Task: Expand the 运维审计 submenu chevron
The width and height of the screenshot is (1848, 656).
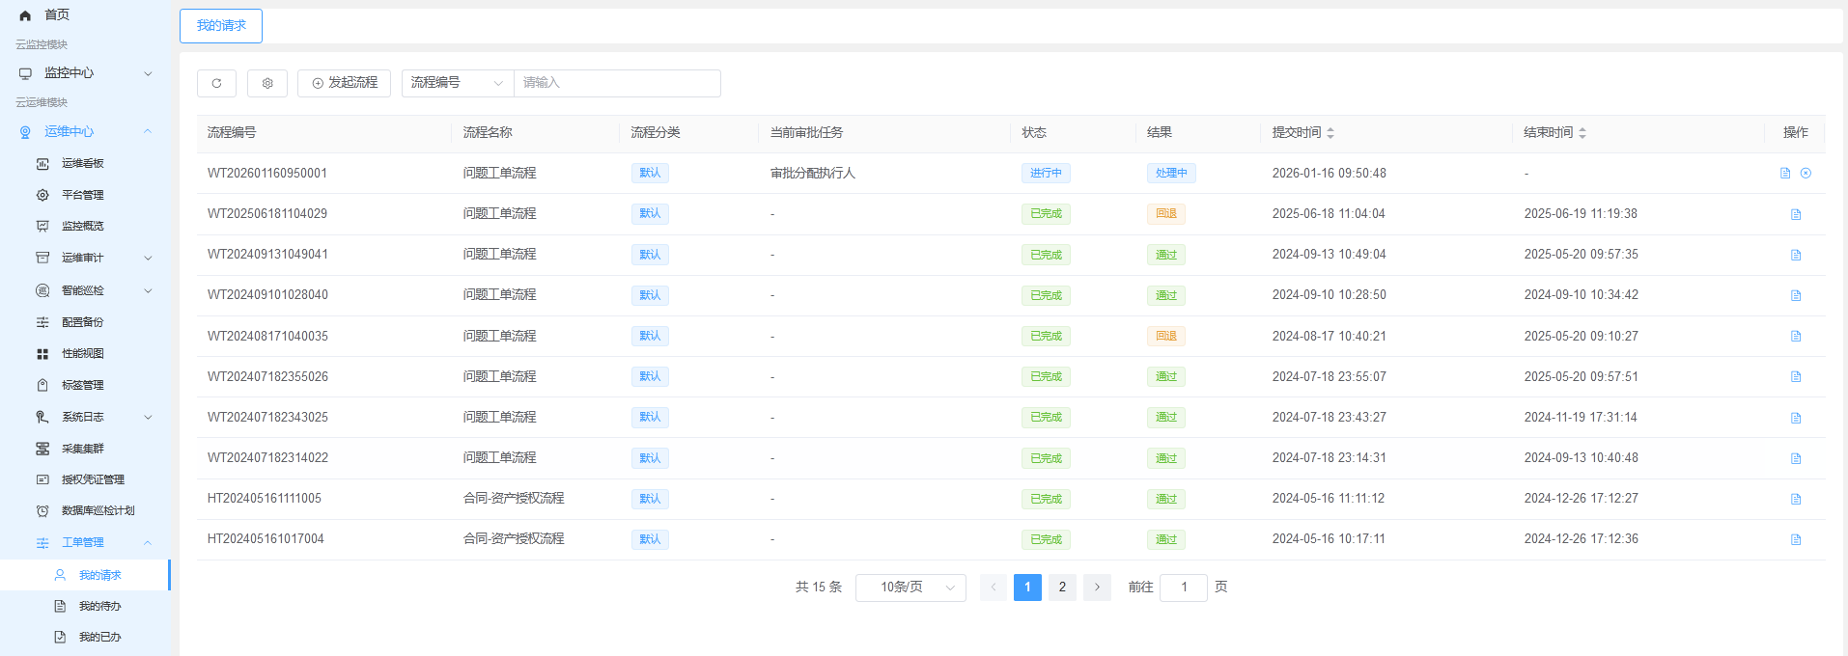Action: click(148, 258)
